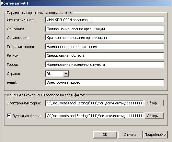The image size is (172, 142).
Task: Click the бумажная форма checkbox label text
Action: [x=27, y=116]
